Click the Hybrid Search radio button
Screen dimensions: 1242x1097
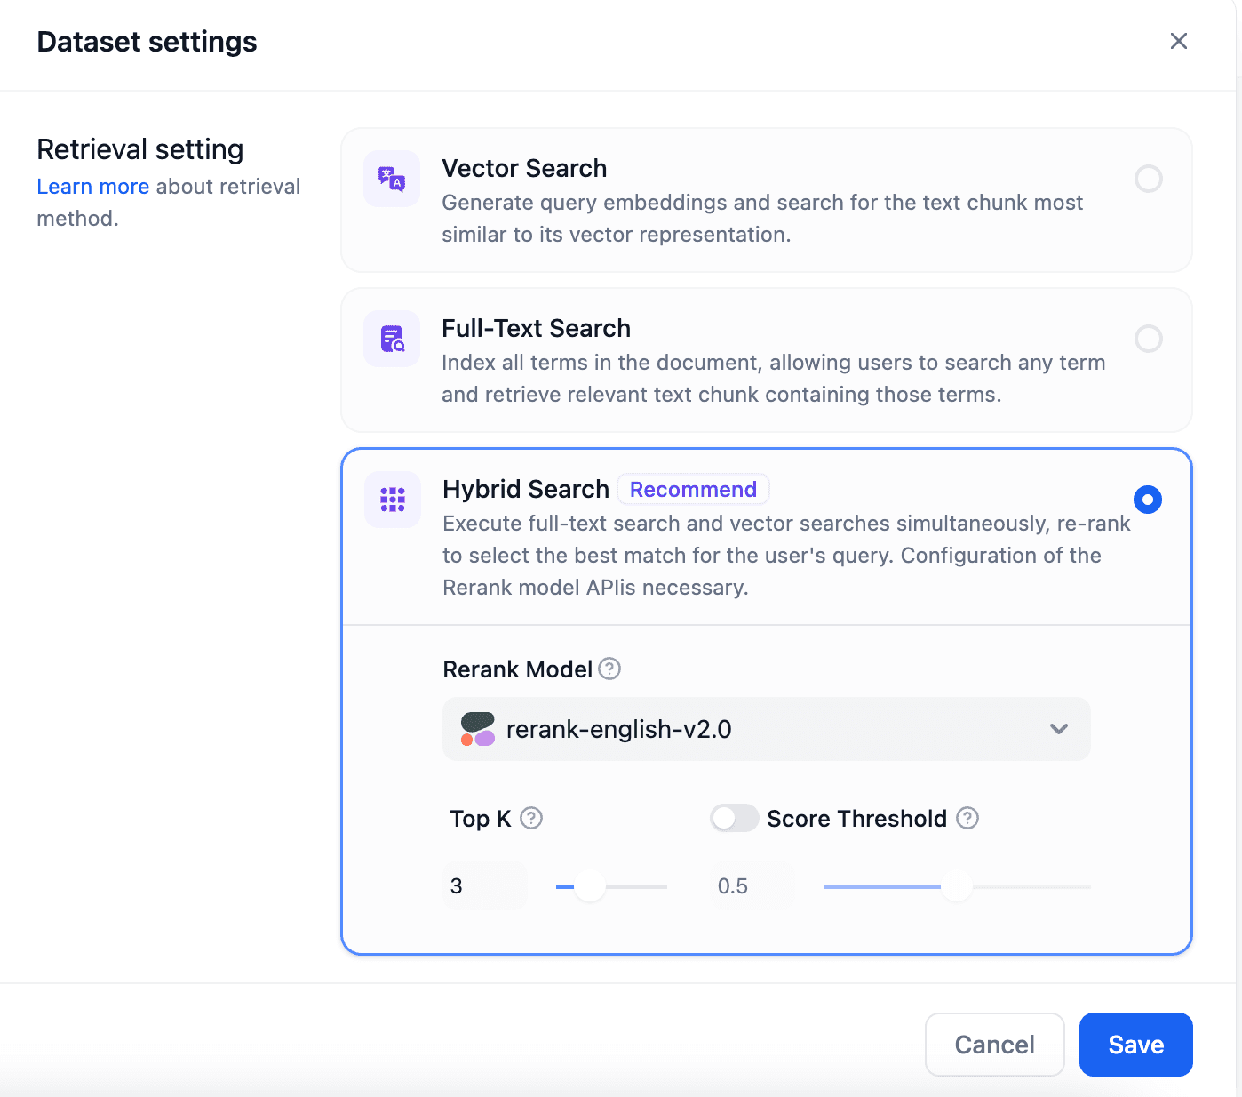(1148, 500)
